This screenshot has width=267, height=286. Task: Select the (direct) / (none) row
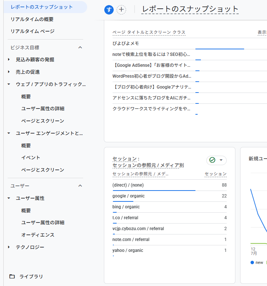(170, 185)
